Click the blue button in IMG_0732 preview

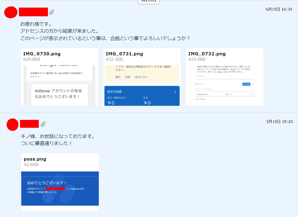[x=246, y=84]
